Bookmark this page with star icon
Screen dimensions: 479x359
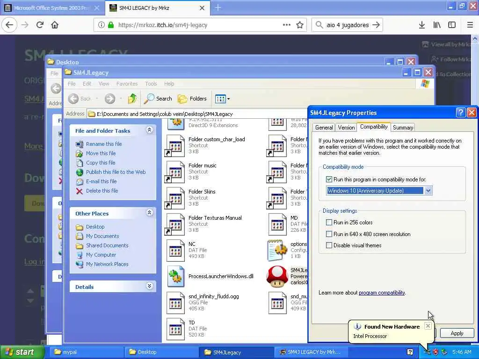tap(300, 25)
